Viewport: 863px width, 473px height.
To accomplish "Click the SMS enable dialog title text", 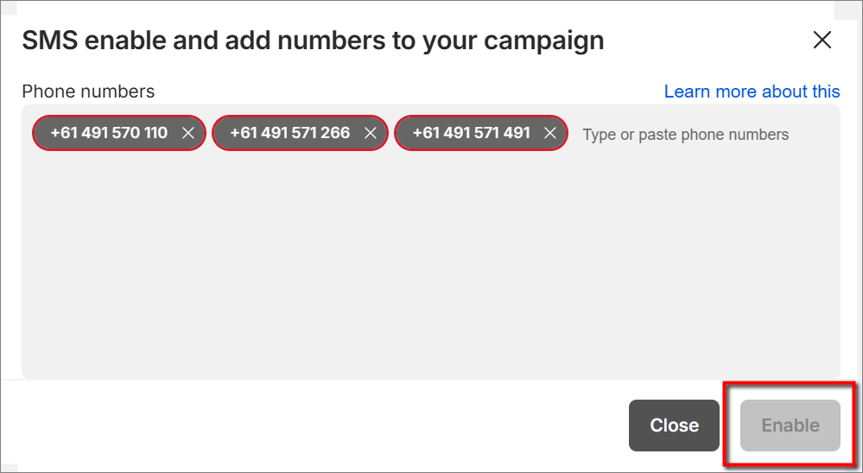I will [x=313, y=41].
